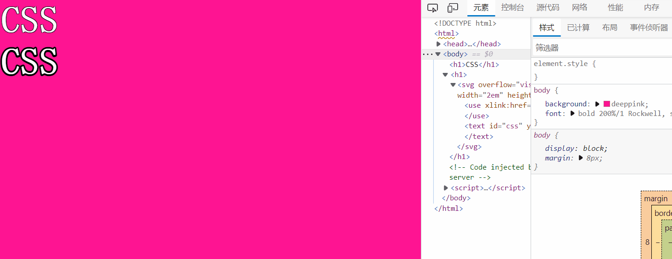This screenshot has width=672, height=259.
Task: Click the font property name
Action: pyautogui.click(x=553, y=113)
